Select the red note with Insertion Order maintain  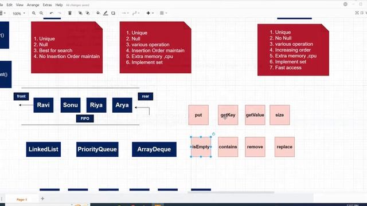click(155, 47)
